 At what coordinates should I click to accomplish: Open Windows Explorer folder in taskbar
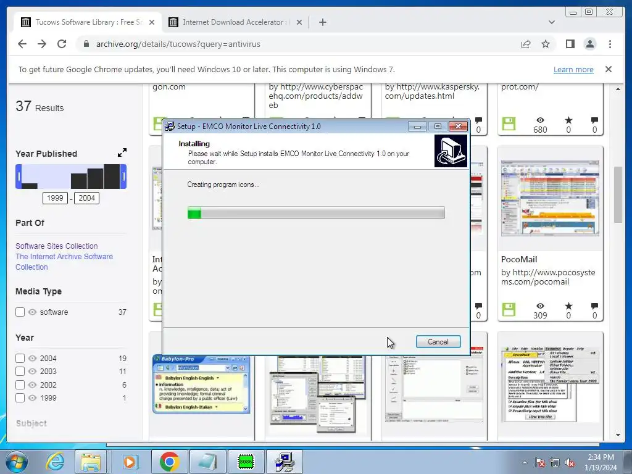tap(91, 462)
